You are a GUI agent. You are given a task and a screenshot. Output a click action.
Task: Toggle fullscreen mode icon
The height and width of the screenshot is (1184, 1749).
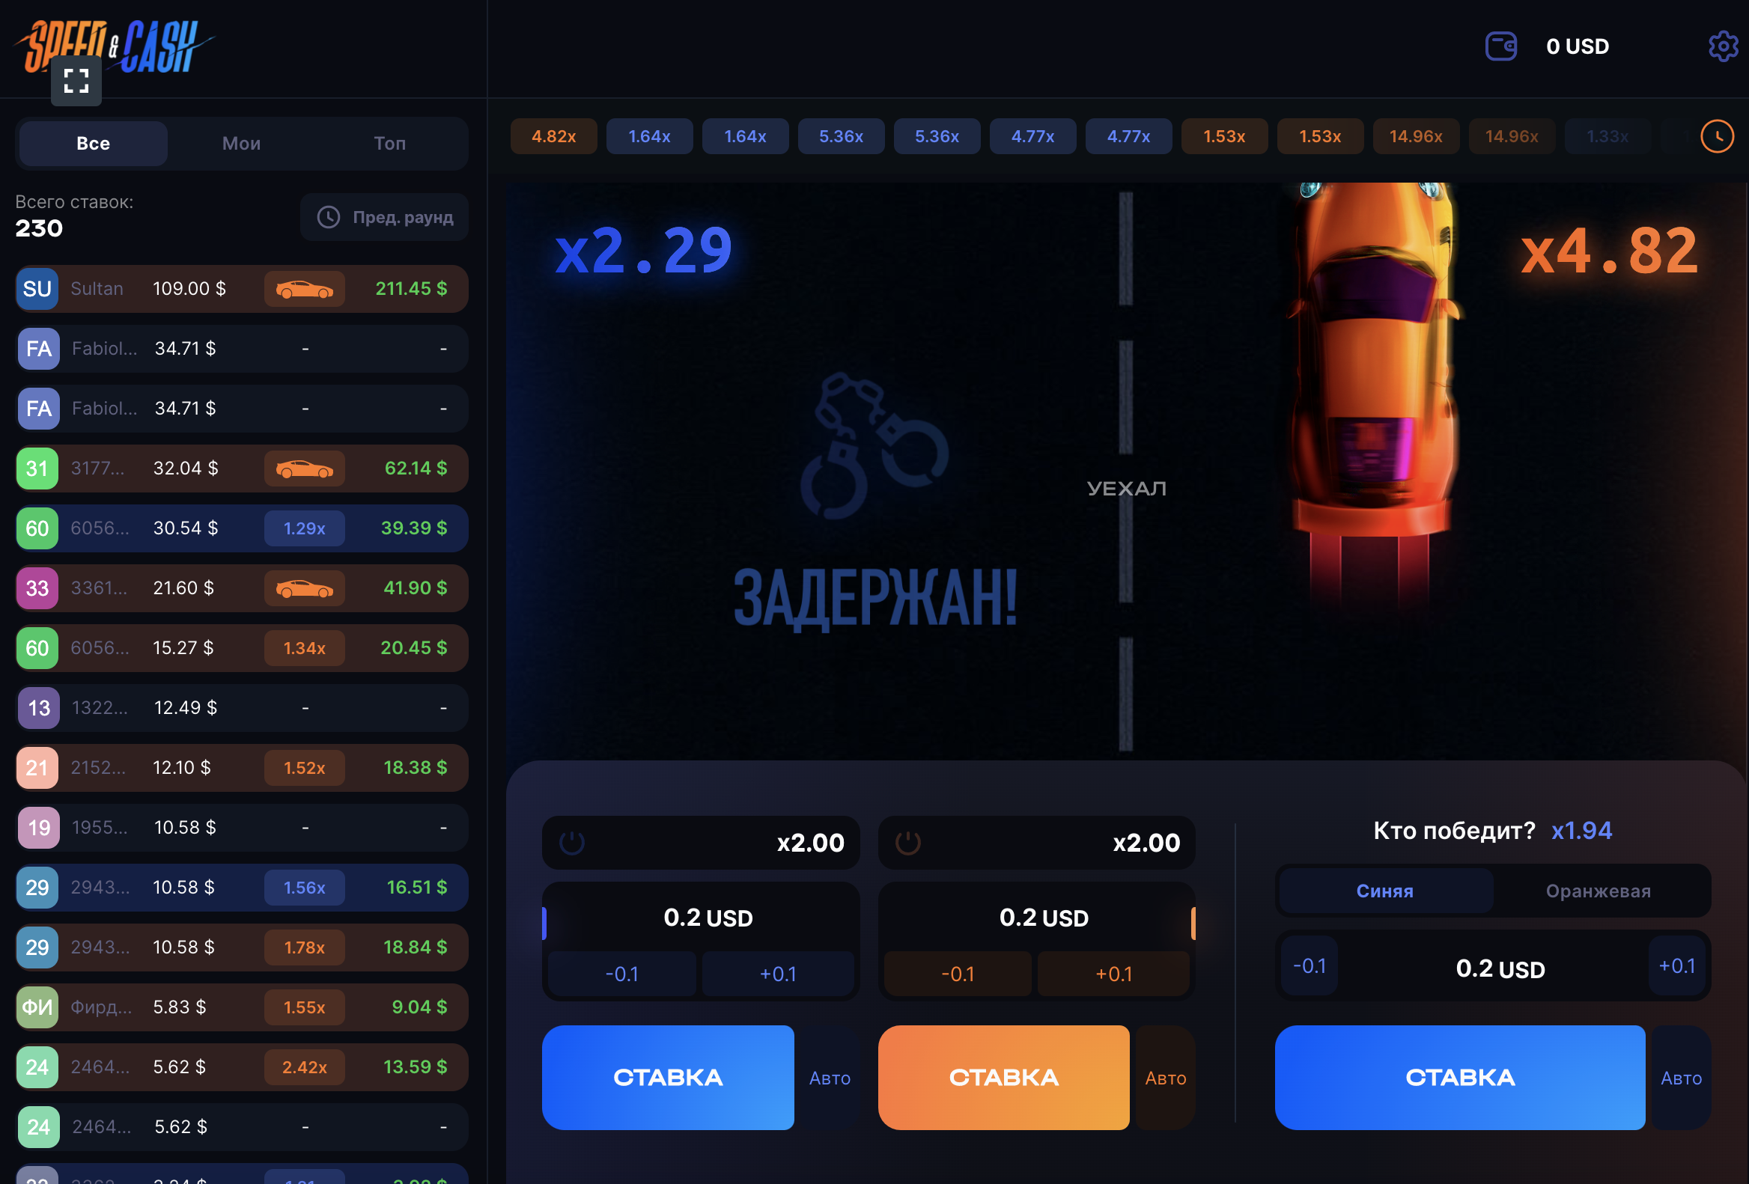click(76, 81)
